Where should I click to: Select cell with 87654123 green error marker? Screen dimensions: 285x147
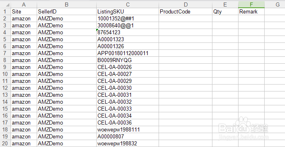128,32
